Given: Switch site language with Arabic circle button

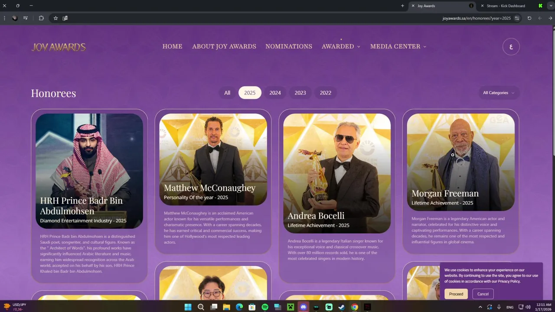Looking at the screenshot, I should click(511, 47).
